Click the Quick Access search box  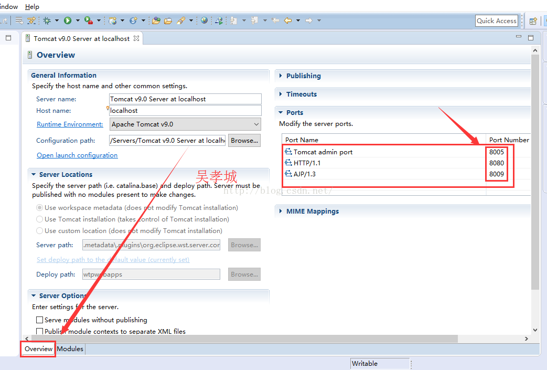(497, 20)
